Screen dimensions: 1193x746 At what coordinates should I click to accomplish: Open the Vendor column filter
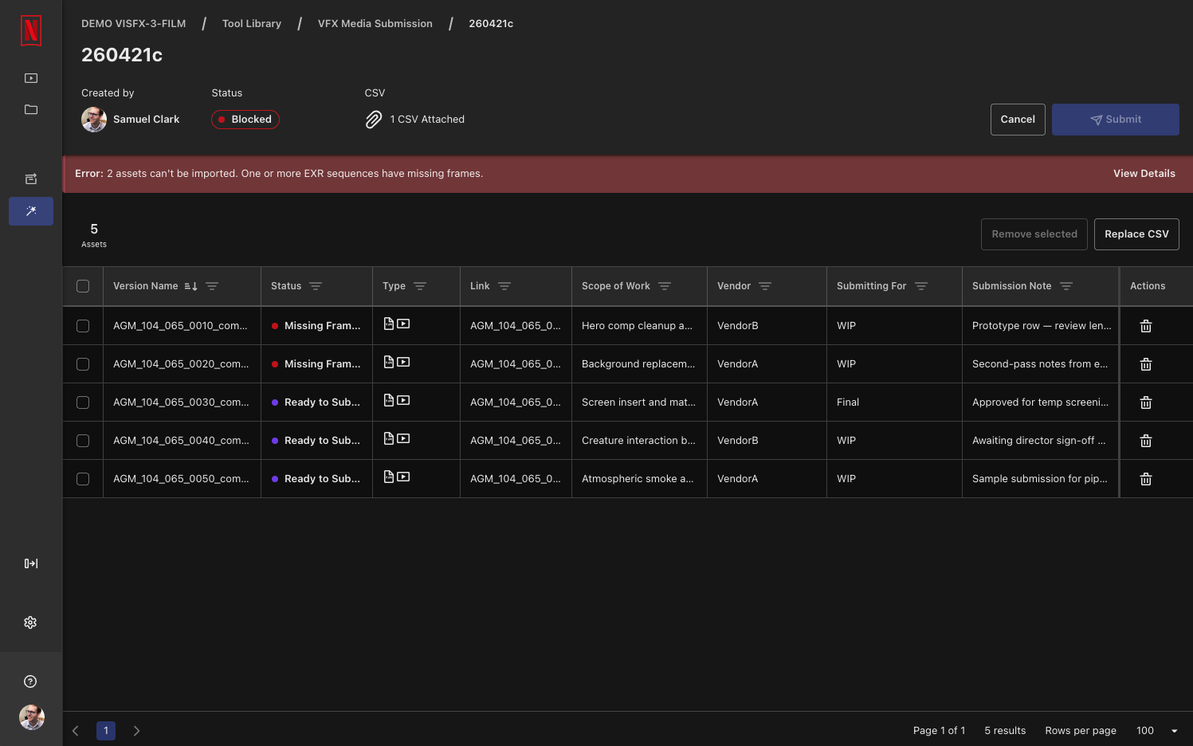click(765, 286)
